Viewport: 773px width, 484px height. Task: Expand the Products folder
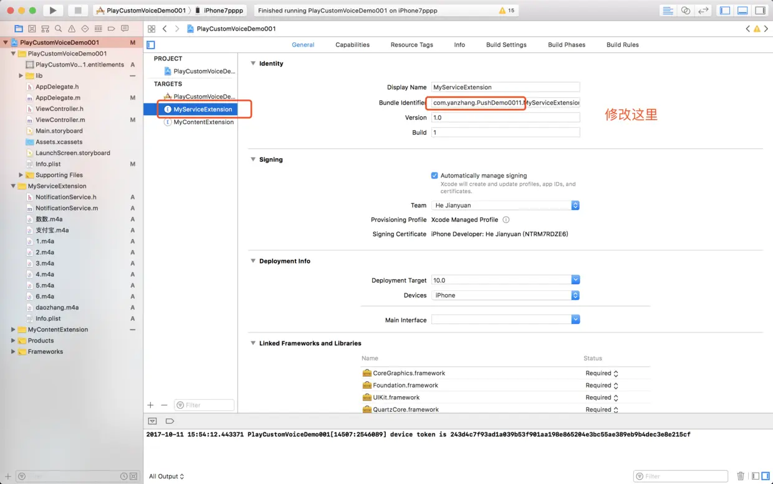pos(13,341)
